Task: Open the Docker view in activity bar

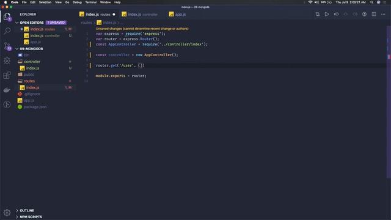Action: coord(7,90)
